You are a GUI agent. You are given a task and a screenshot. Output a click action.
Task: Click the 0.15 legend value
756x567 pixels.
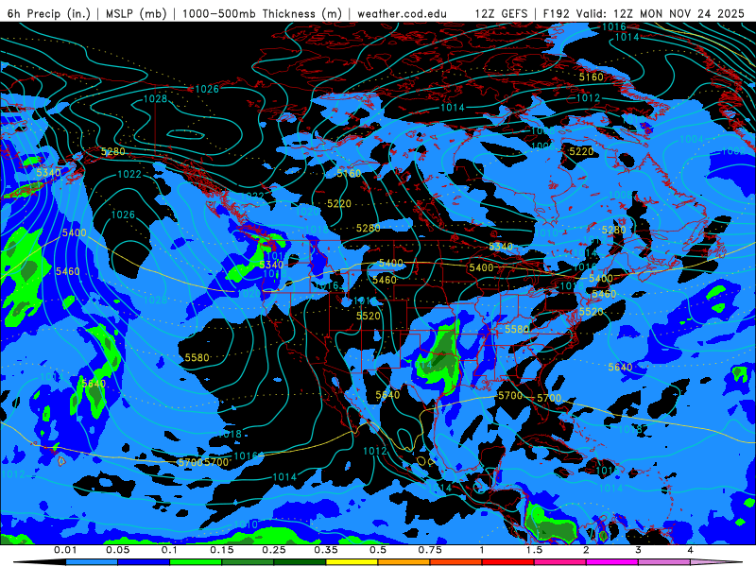[222, 550]
